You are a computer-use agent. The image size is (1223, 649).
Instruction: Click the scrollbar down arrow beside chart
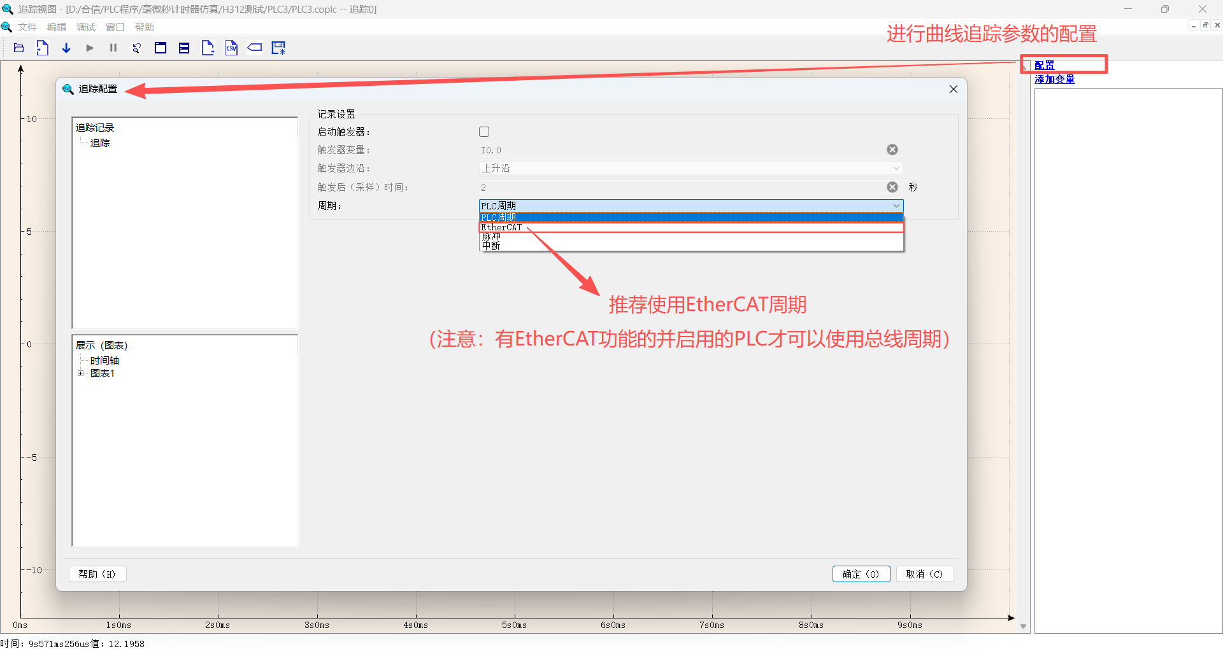(1024, 627)
